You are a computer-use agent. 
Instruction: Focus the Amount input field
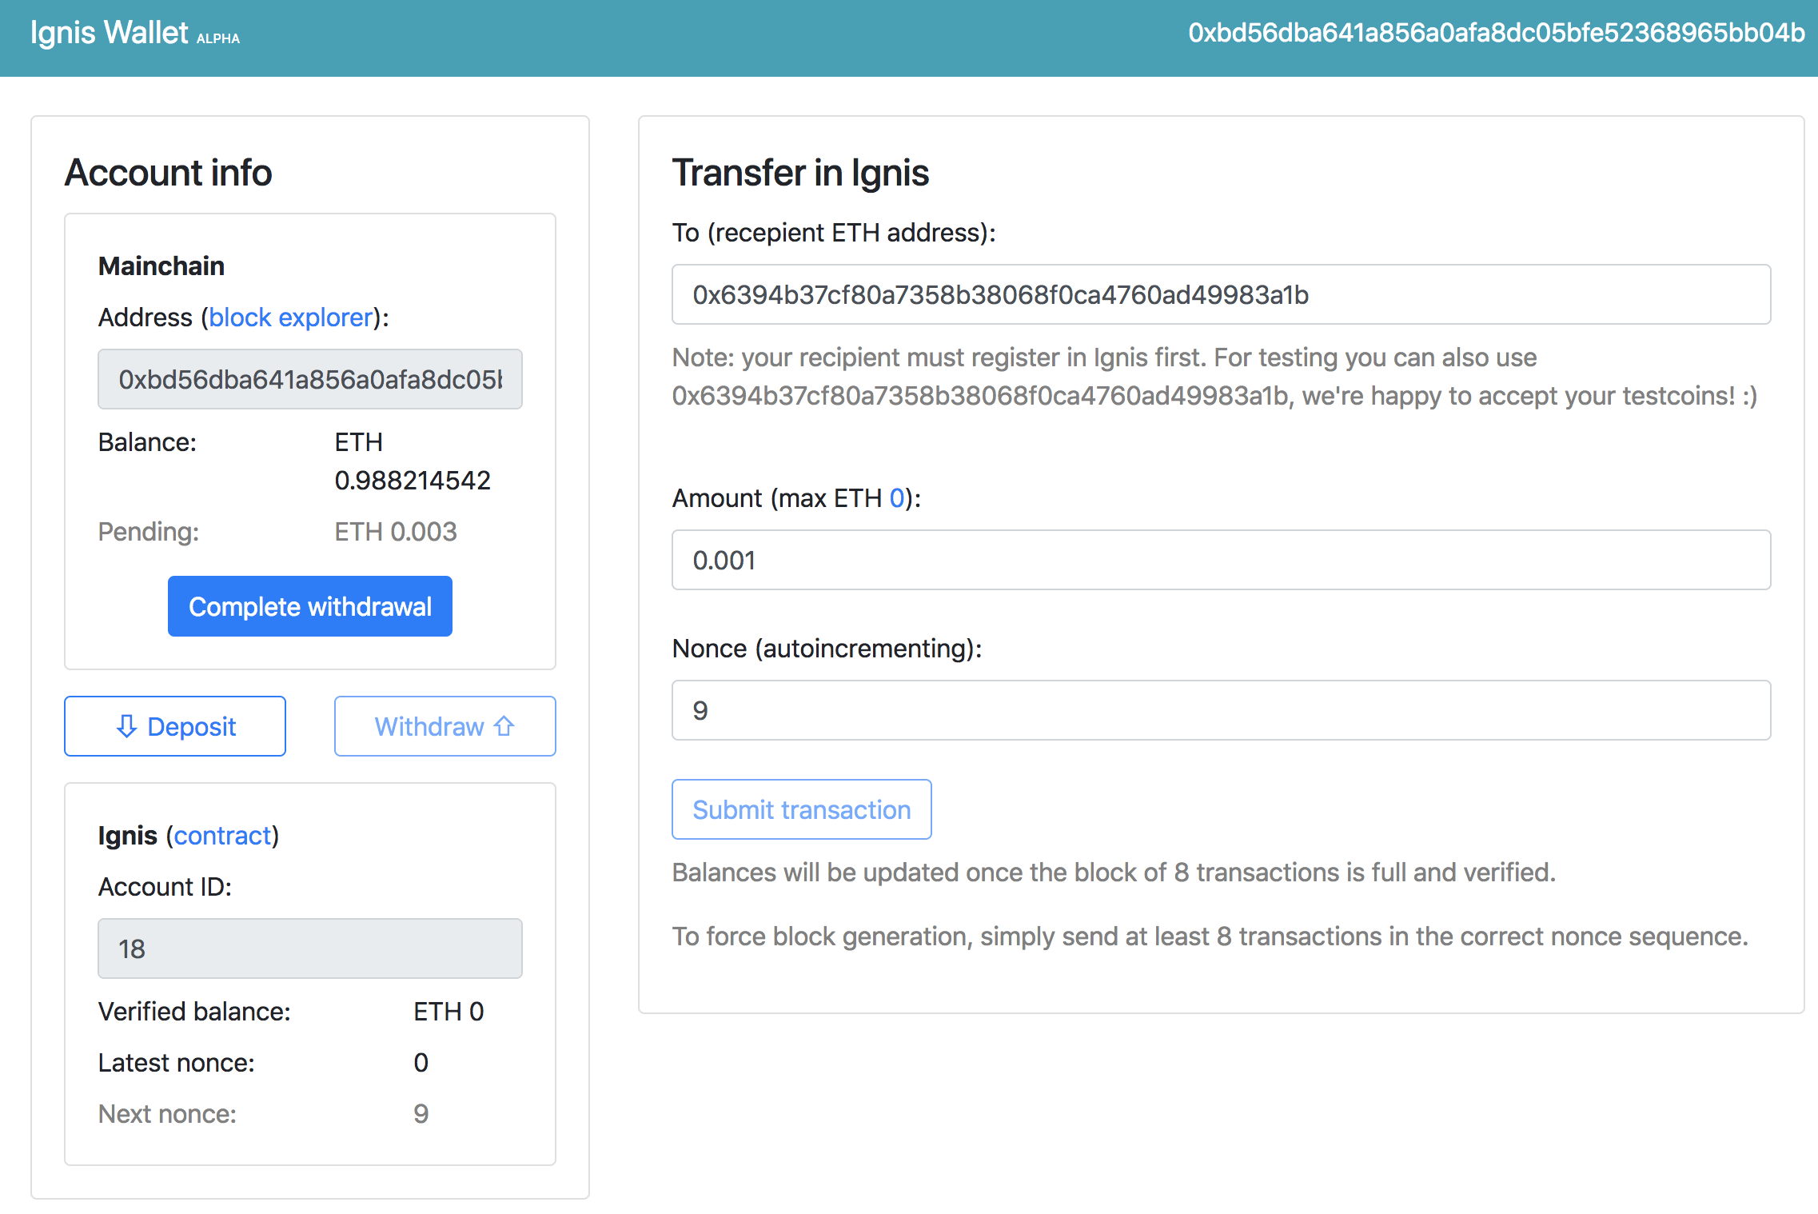click(1222, 560)
